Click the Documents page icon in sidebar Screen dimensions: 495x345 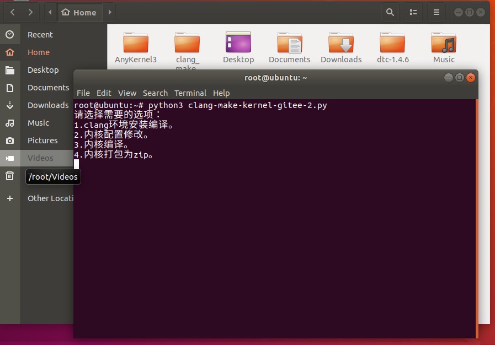pos(10,88)
